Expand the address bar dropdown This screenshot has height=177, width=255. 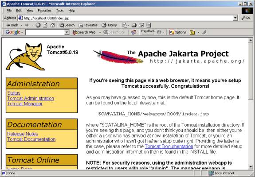(x=235, y=18)
